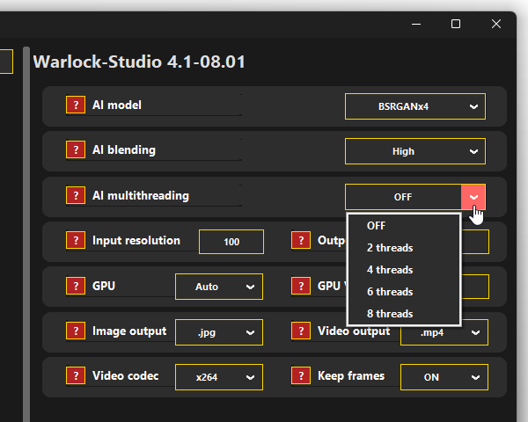Show help for Video codec
This screenshot has height=422, width=528.
[76, 376]
